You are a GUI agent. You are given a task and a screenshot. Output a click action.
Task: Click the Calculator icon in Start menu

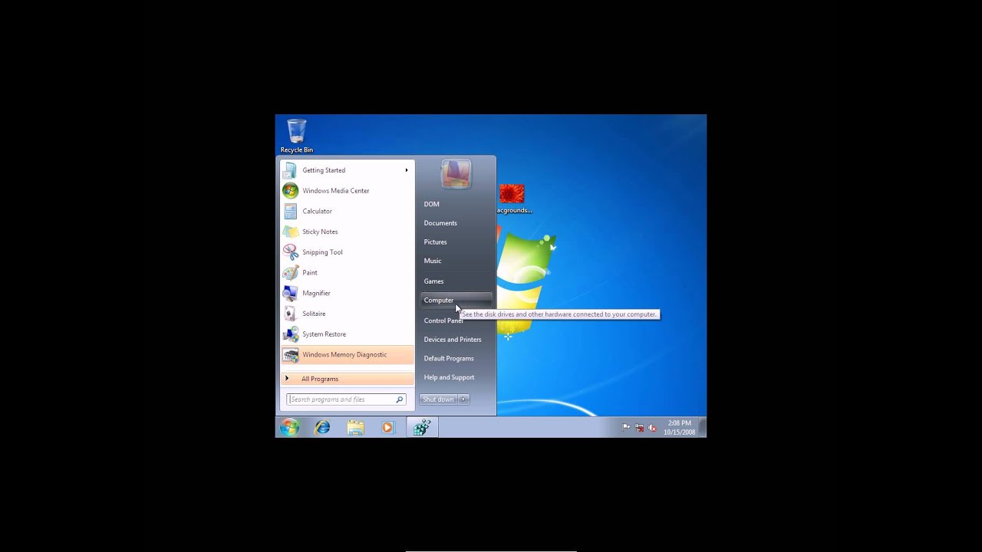point(290,211)
